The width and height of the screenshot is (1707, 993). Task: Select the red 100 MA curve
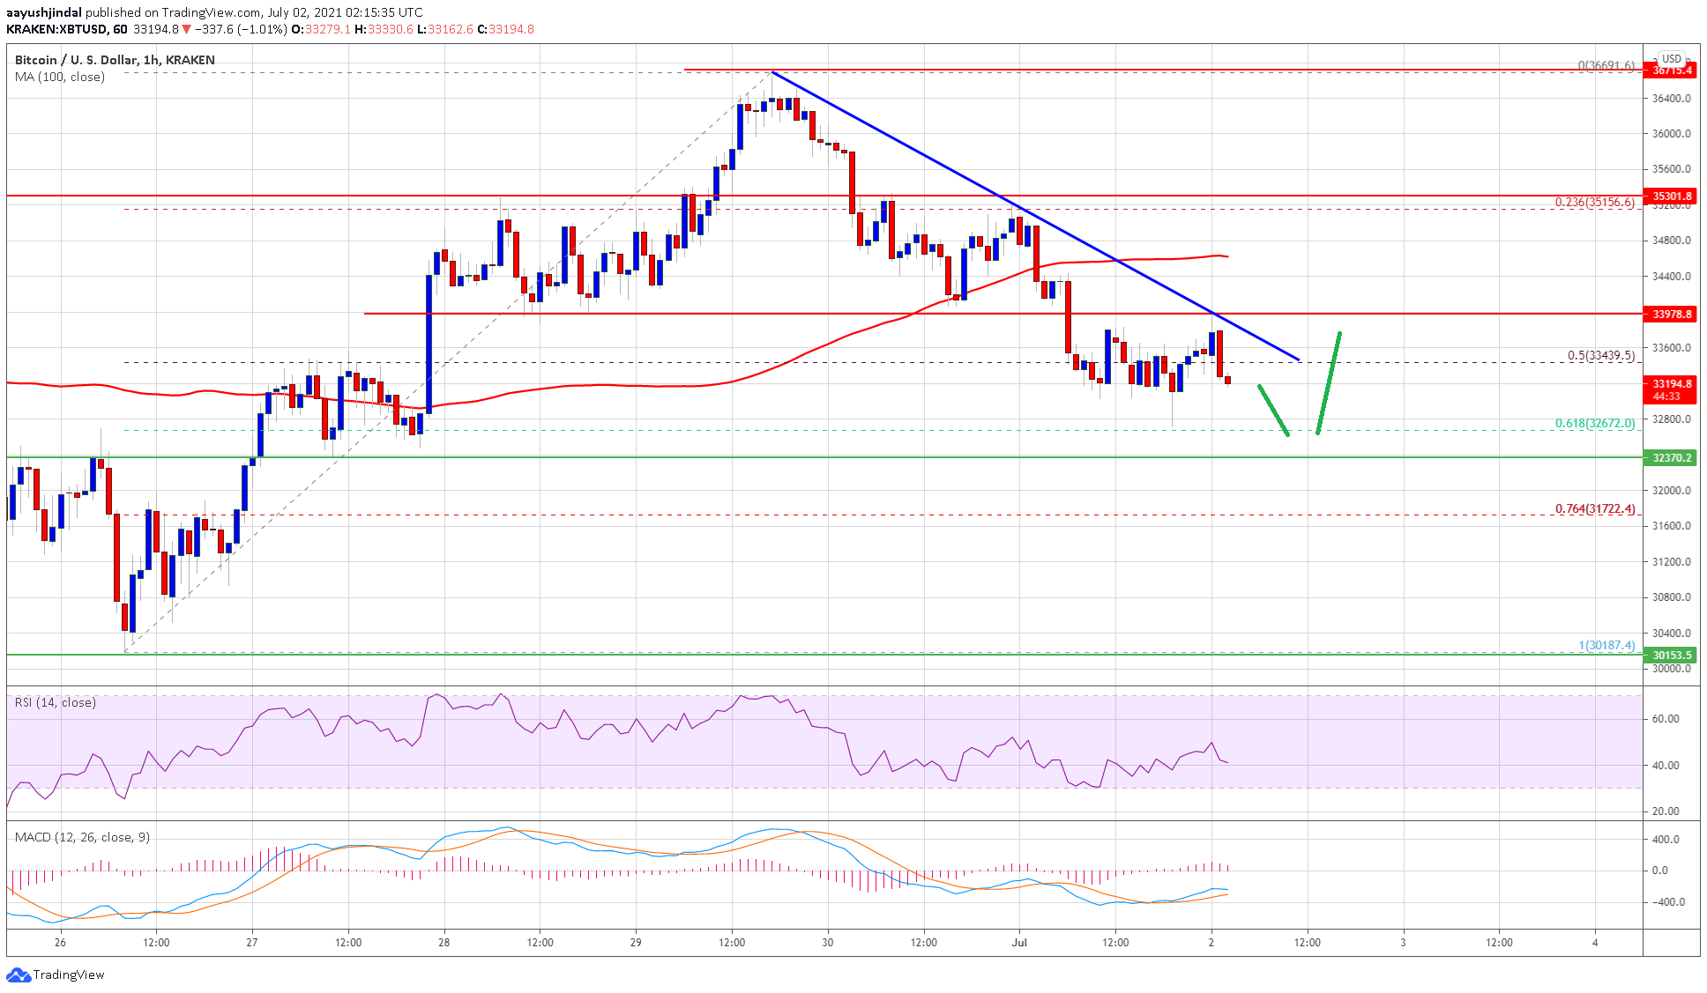(x=617, y=384)
